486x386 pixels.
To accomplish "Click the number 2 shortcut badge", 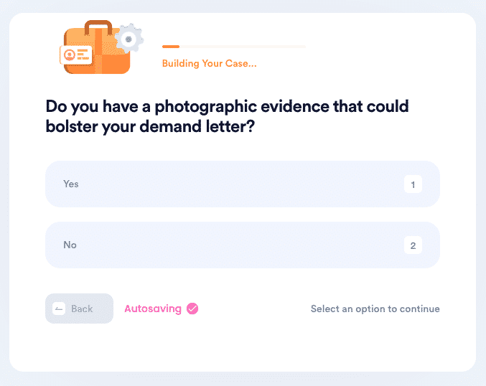I will 413,245.
